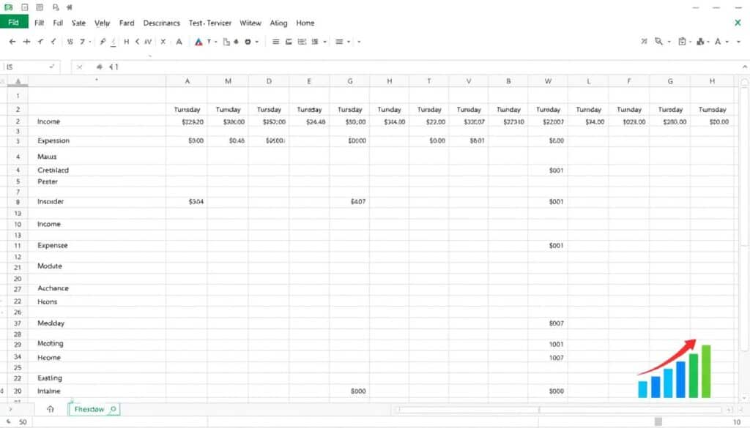The width and height of the screenshot is (750, 428).
Task: Open the dropdown next to T font icon
Action: tap(216, 42)
